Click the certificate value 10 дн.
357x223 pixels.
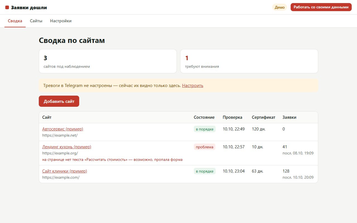tap(257, 147)
